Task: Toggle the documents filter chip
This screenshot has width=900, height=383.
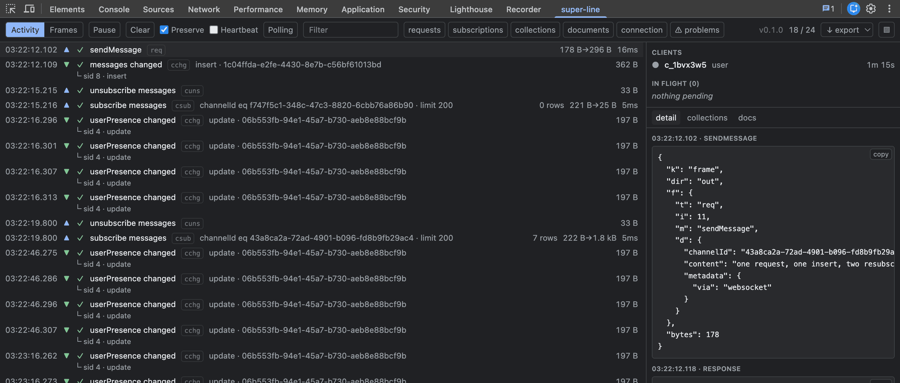Action: 588,30
